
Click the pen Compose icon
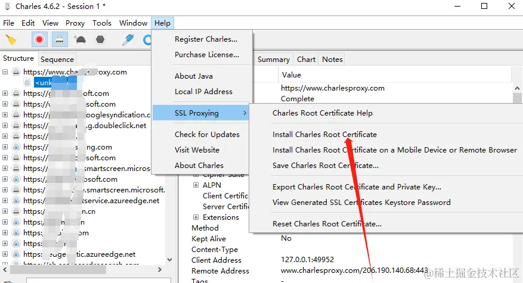coord(128,40)
